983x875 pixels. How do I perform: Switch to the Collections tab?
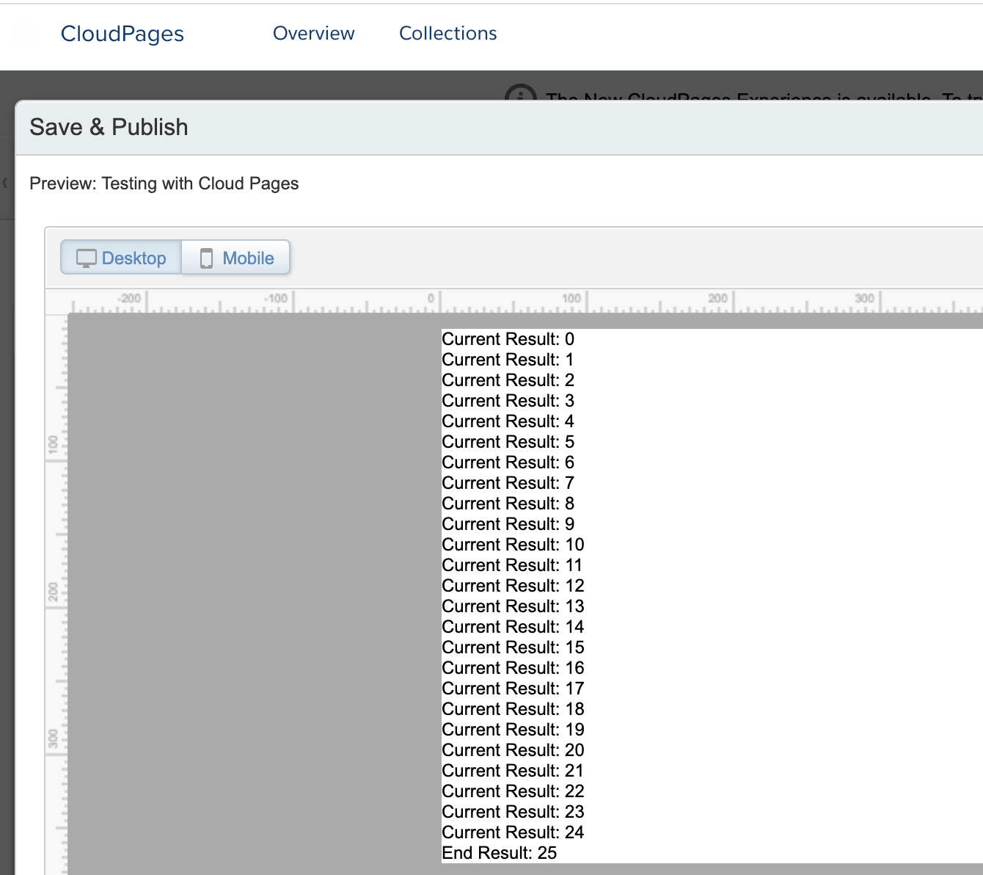click(x=447, y=33)
